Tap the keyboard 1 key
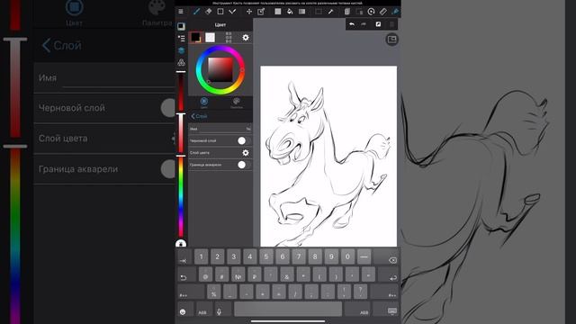 pos(201,256)
